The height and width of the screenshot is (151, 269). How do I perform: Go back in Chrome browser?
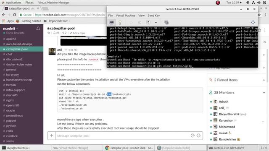(x=4, y=15)
